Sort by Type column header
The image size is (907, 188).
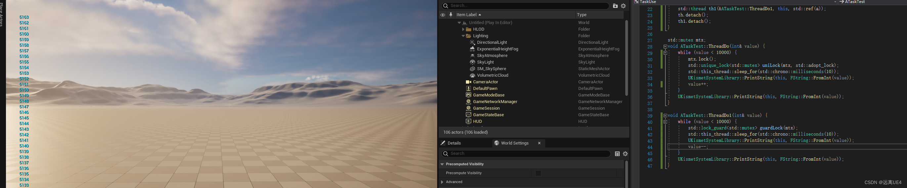tap(599, 15)
